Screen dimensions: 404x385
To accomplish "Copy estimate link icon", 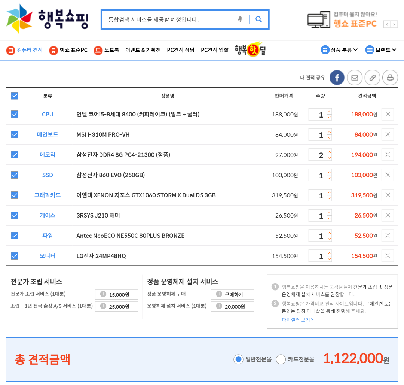I will pyautogui.click(x=372, y=78).
